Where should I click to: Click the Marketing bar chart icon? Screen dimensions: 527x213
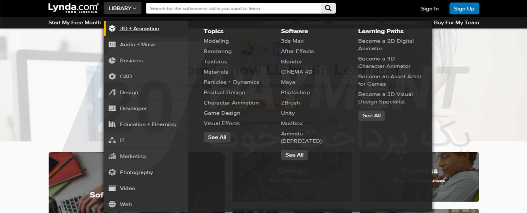(112, 156)
